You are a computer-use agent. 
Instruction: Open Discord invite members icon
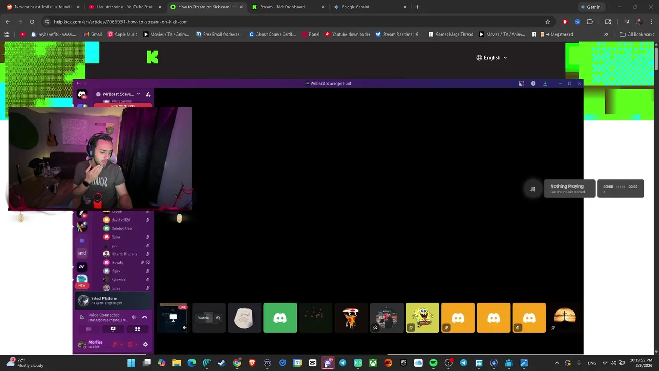pyautogui.click(x=148, y=94)
